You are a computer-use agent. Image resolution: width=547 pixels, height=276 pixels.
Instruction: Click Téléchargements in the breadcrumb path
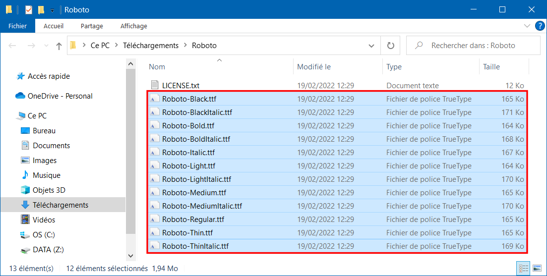click(151, 45)
